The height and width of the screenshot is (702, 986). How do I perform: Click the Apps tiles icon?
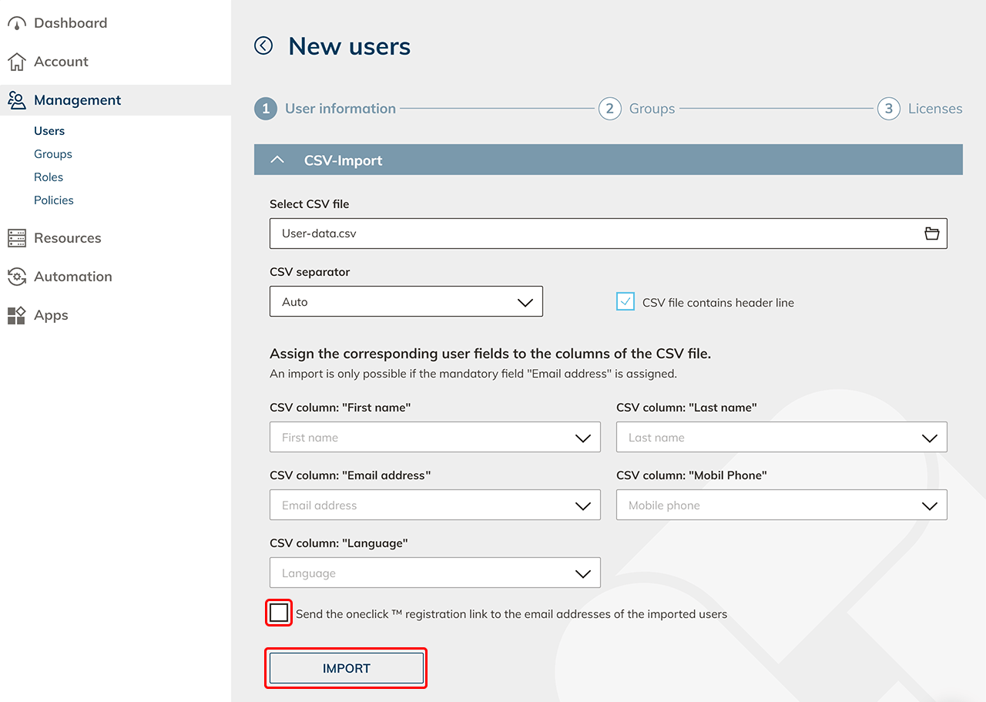tap(16, 315)
